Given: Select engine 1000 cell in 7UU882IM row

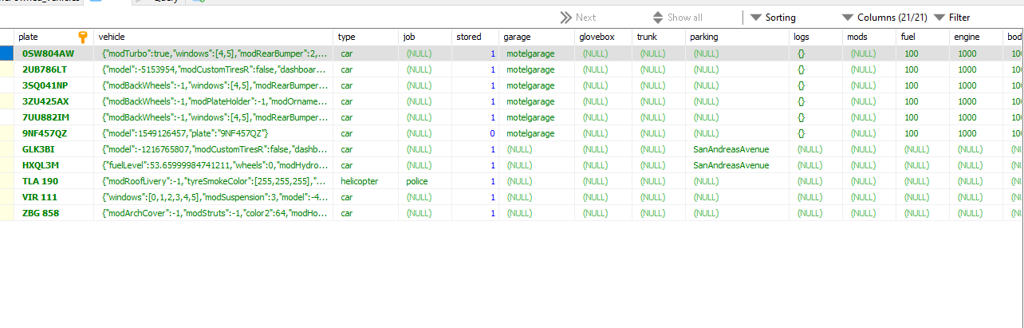Looking at the screenshot, I should click(976, 117).
